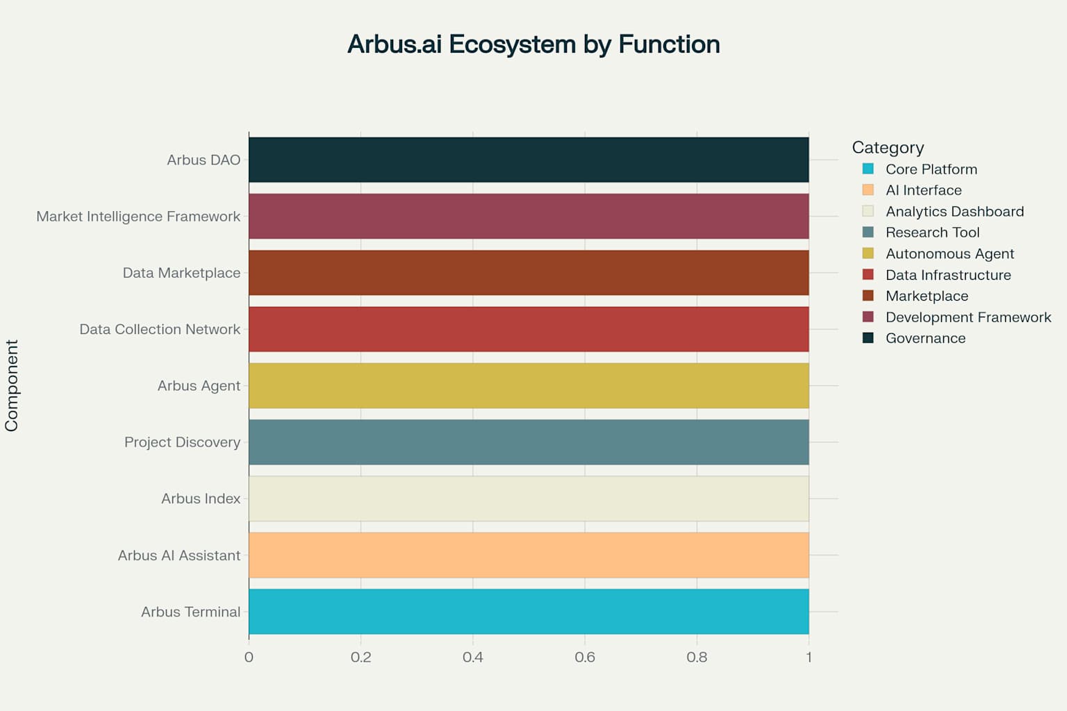Click the 0.4 tick on the x-axis
This screenshot has height=711, width=1067.
(x=473, y=657)
